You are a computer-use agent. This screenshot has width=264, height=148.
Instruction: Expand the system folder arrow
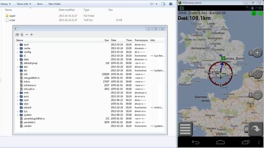[17, 115]
